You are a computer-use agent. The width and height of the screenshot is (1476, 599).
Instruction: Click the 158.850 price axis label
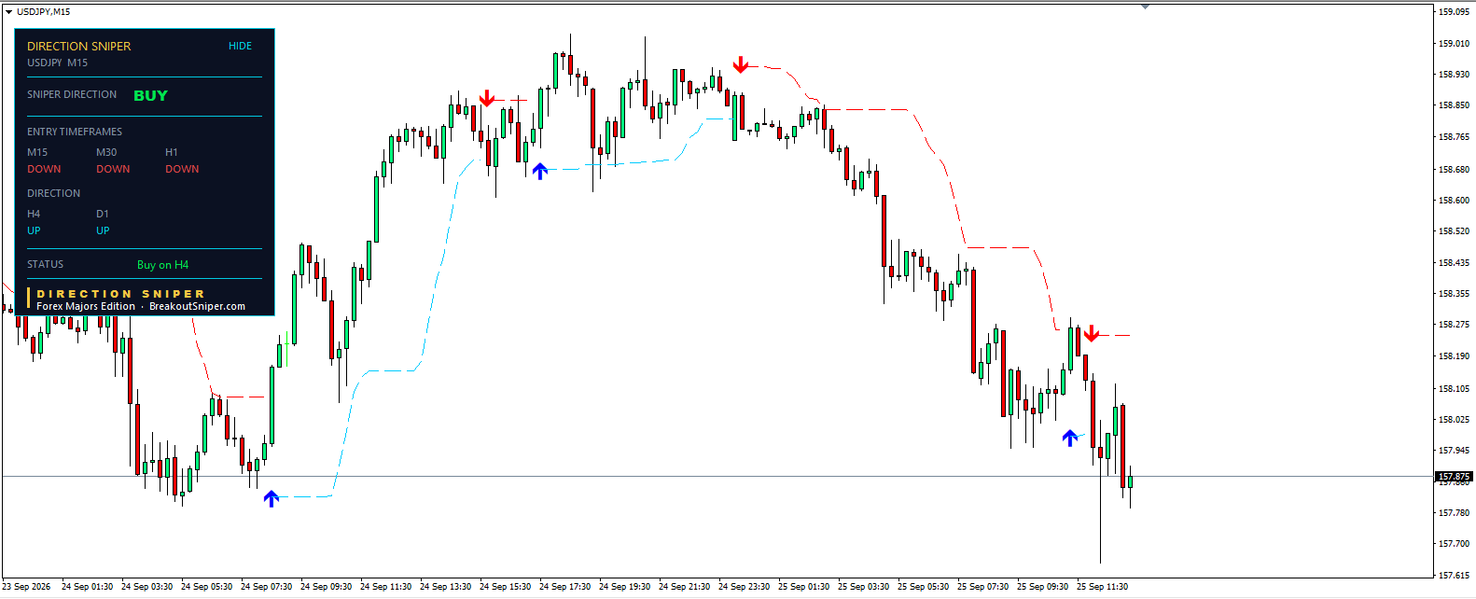[x=1454, y=105]
